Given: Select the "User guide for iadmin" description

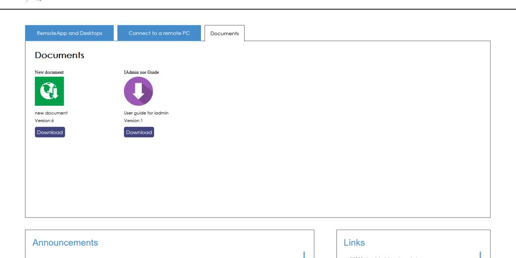Looking at the screenshot, I should 146,113.
